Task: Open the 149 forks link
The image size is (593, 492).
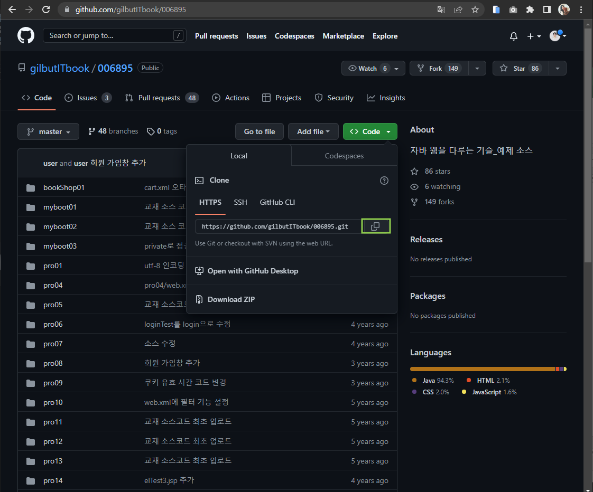Action: tap(432, 202)
